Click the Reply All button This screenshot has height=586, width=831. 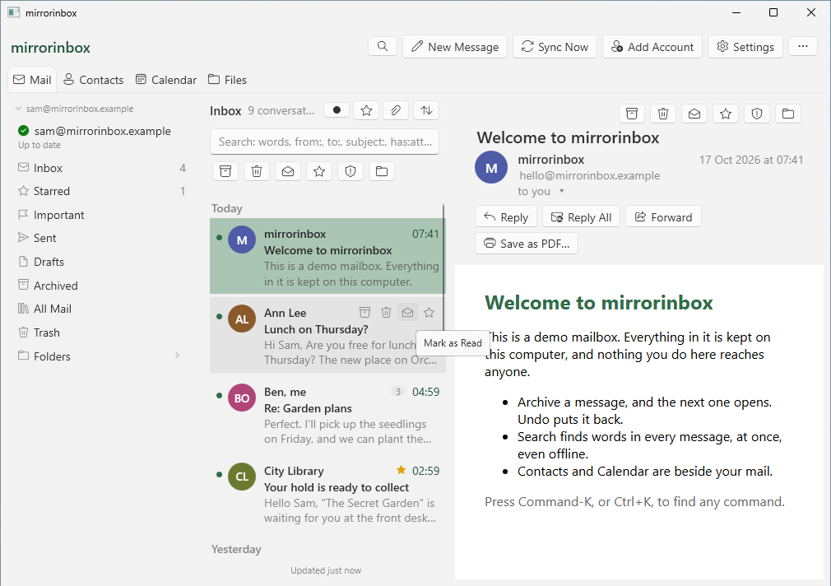(582, 217)
